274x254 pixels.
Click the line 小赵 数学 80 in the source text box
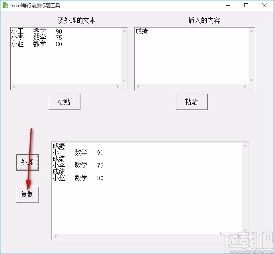tap(37, 44)
